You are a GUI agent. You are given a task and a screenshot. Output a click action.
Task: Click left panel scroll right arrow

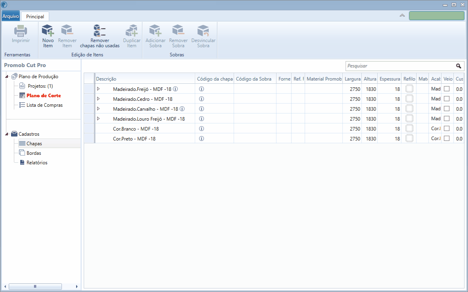(x=77, y=286)
